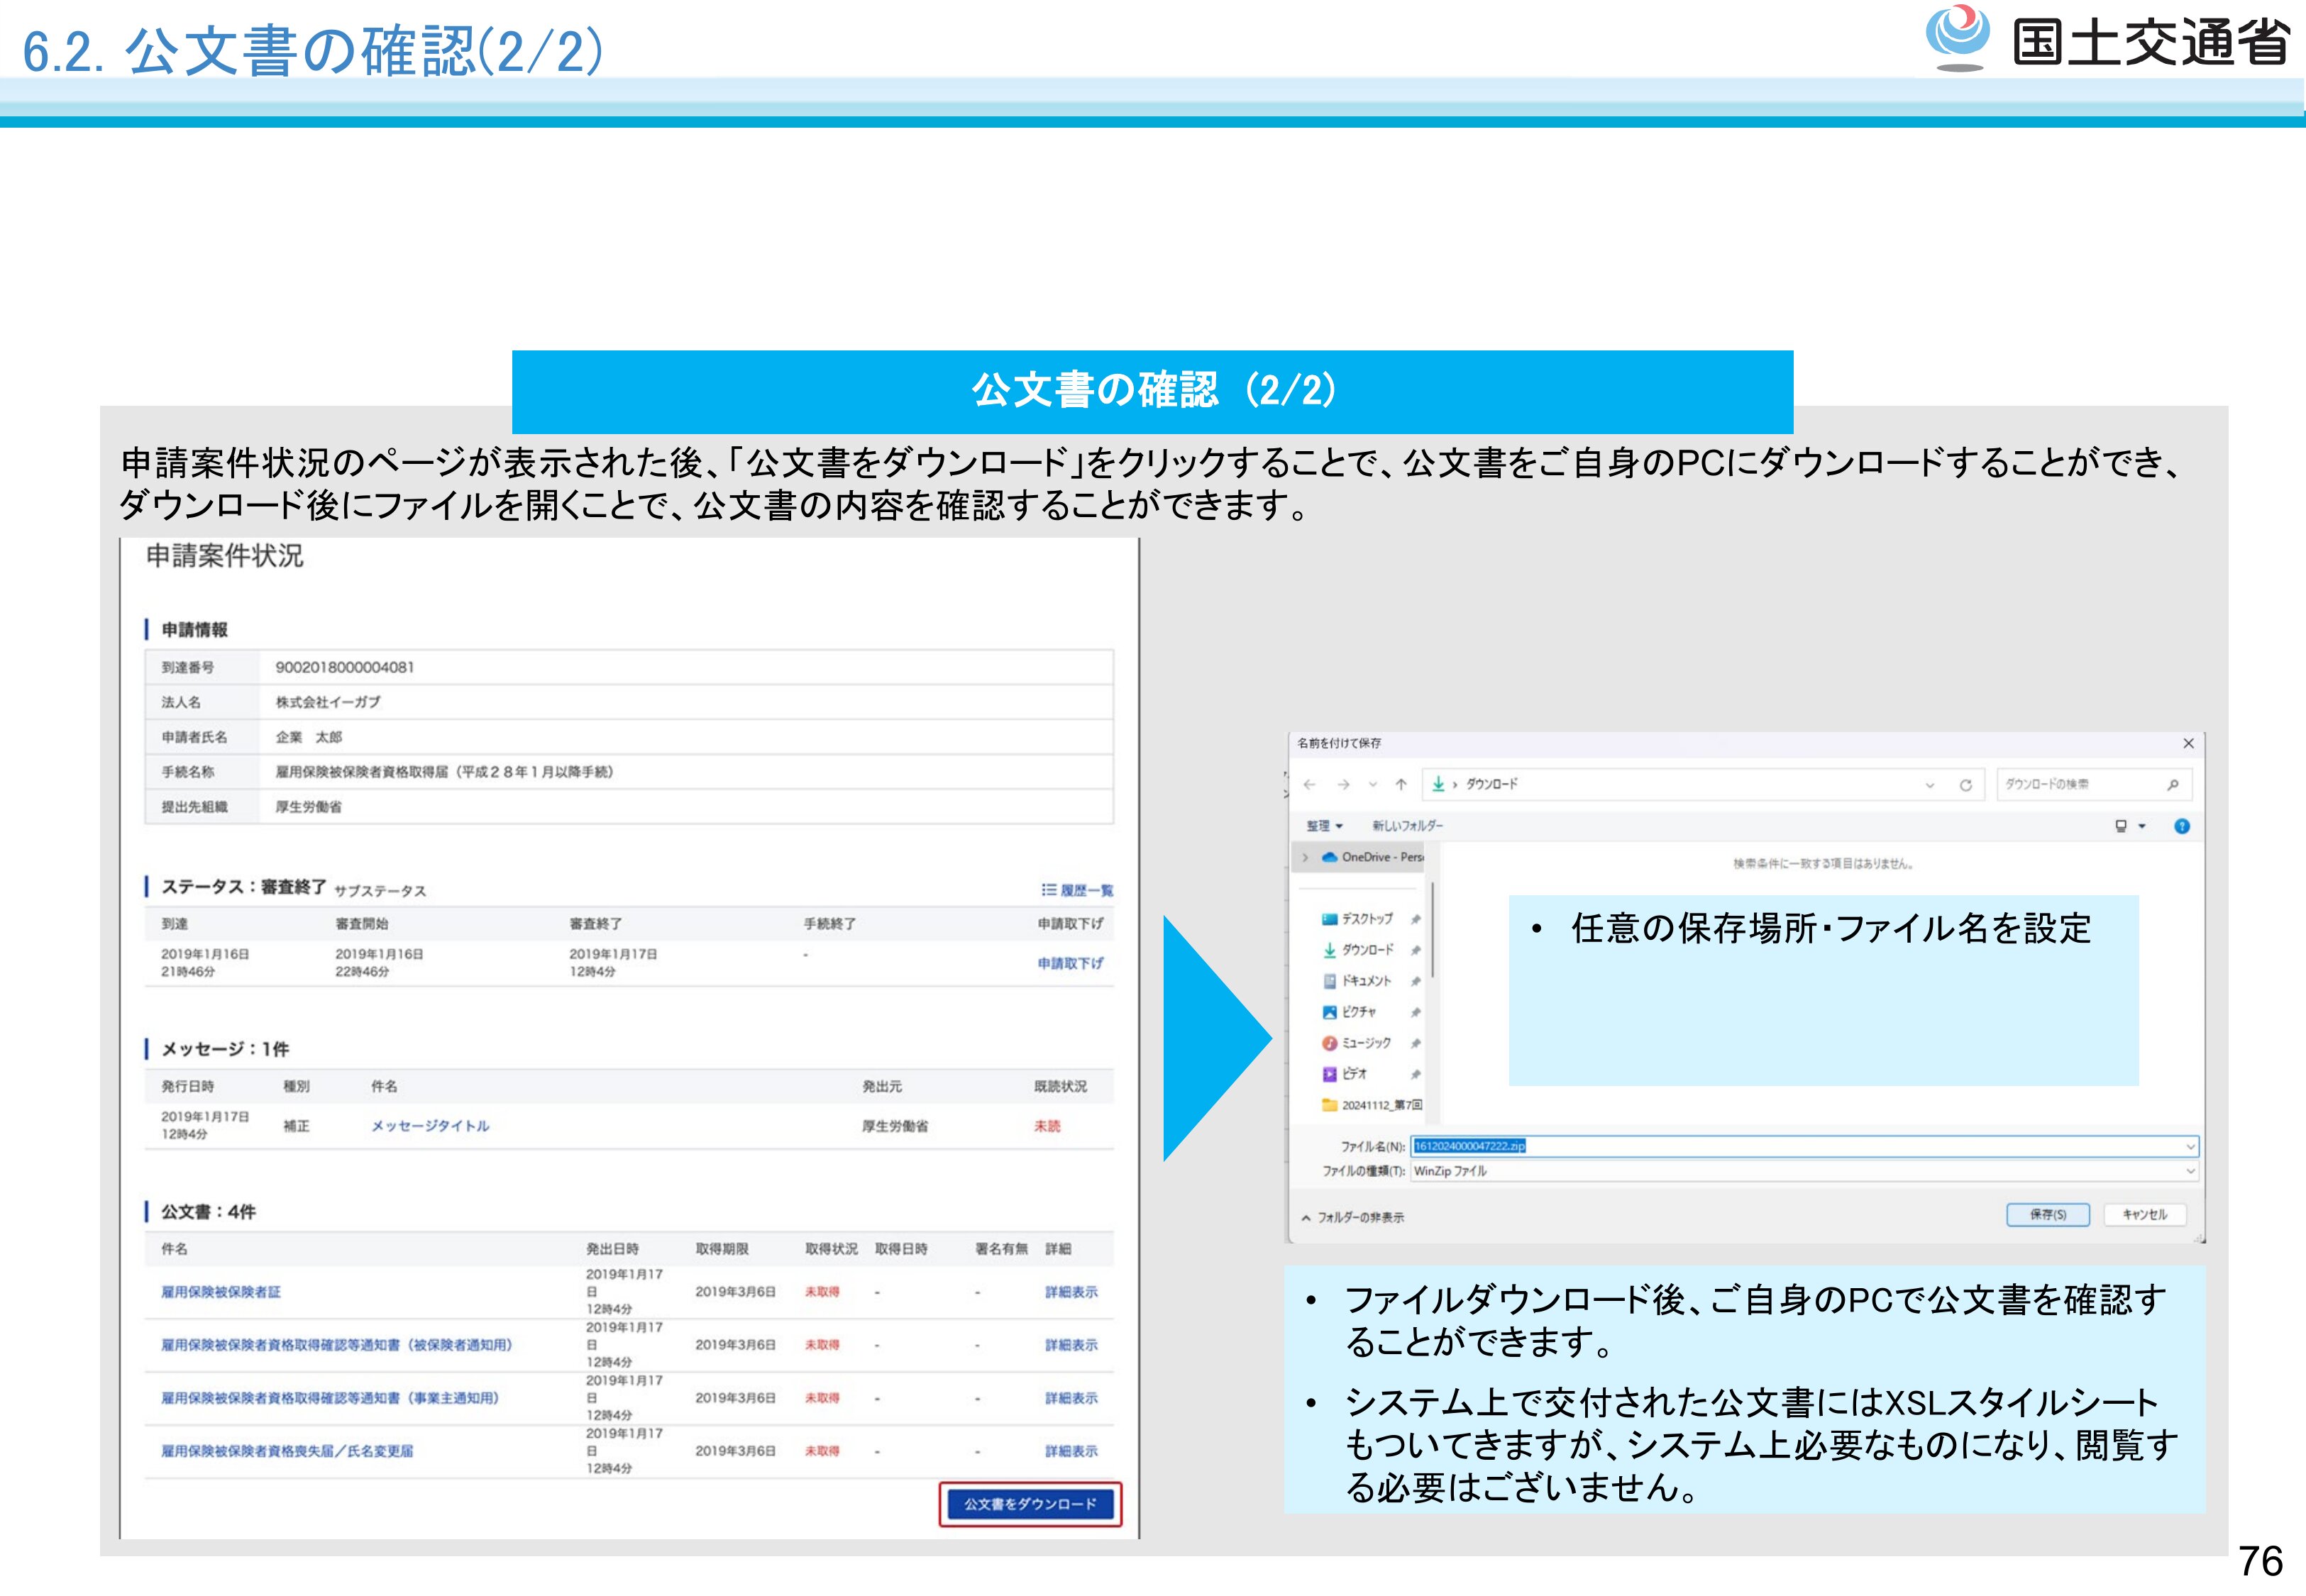Click the 保存(S) save button
This screenshot has height=1596, width=2306.
[x=2047, y=1214]
